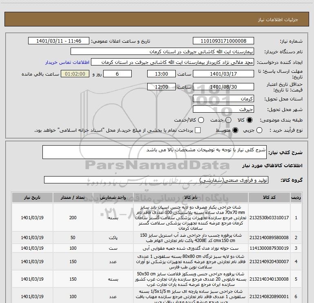Click the جزئیات اطلاعات نیاز header title
The image size is (314, 303).
tap(278, 20)
